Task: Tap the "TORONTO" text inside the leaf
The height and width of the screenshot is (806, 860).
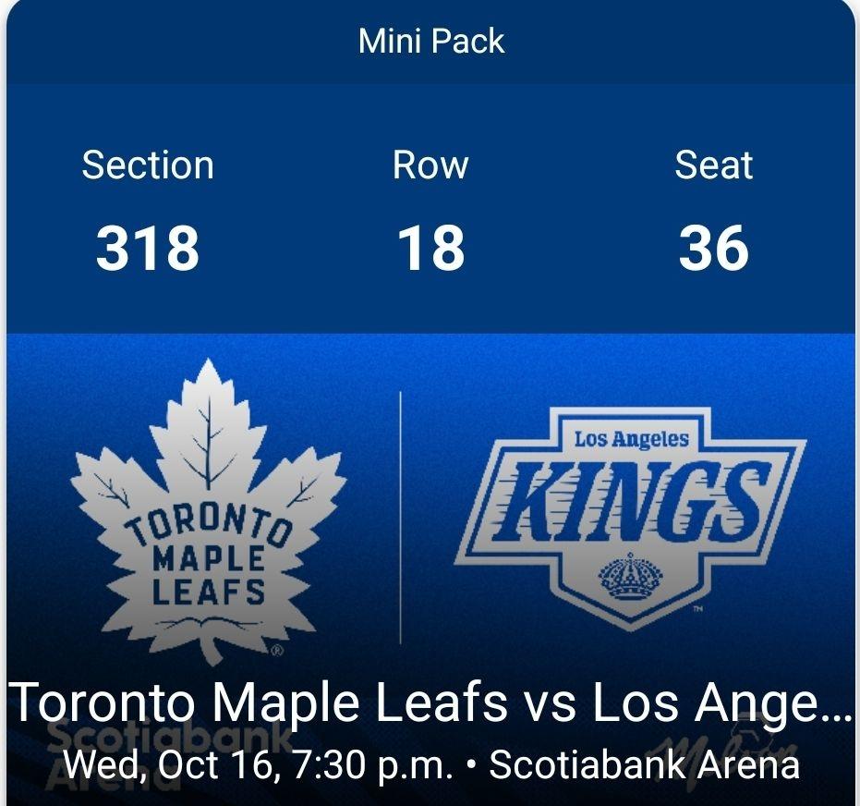Action: 209,525
